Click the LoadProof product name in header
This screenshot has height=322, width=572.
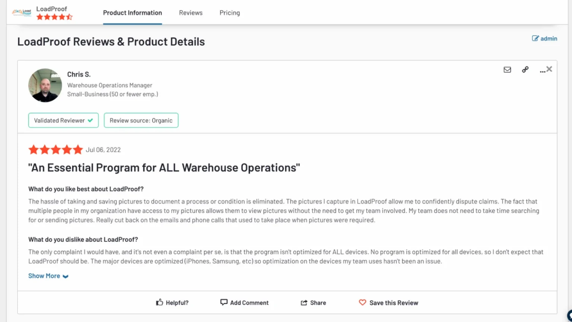[51, 9]
